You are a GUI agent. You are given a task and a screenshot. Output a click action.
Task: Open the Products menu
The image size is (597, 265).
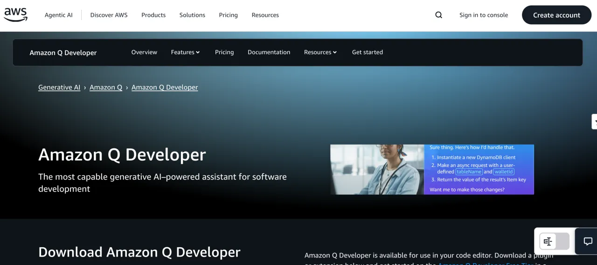point(153,15)
